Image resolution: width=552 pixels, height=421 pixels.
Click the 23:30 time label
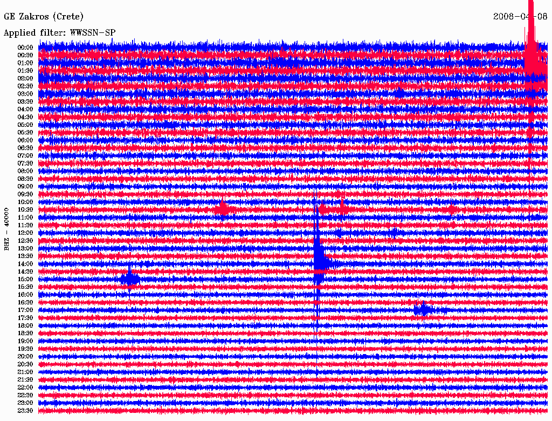coord(25,410)
